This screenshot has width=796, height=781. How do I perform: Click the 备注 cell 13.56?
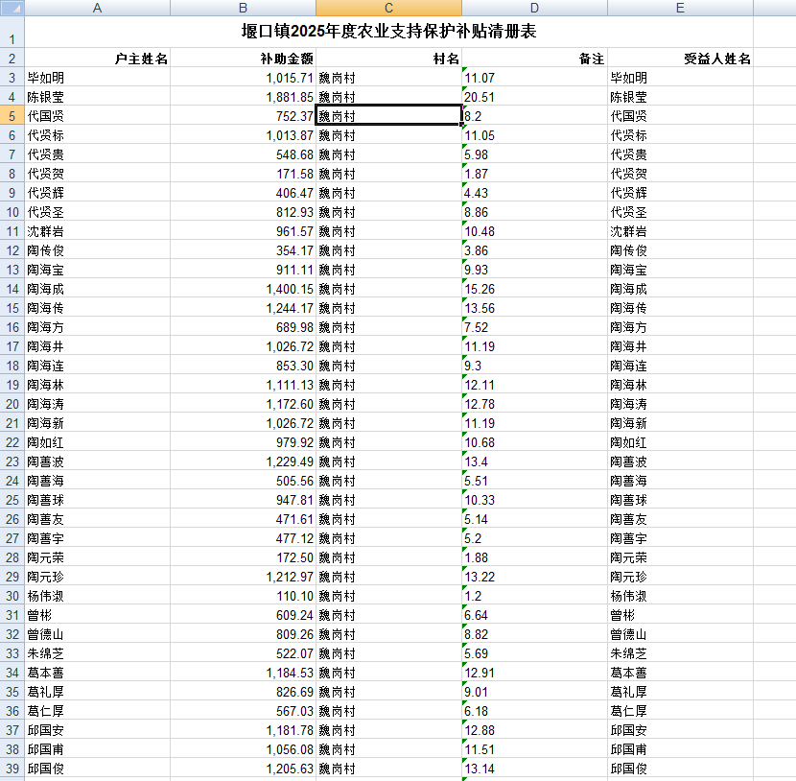click(x=534, y=308)
